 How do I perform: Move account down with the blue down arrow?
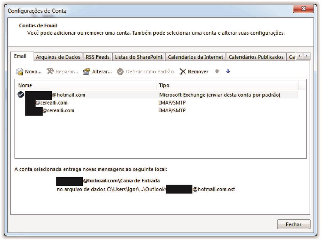tap(228, 71)
